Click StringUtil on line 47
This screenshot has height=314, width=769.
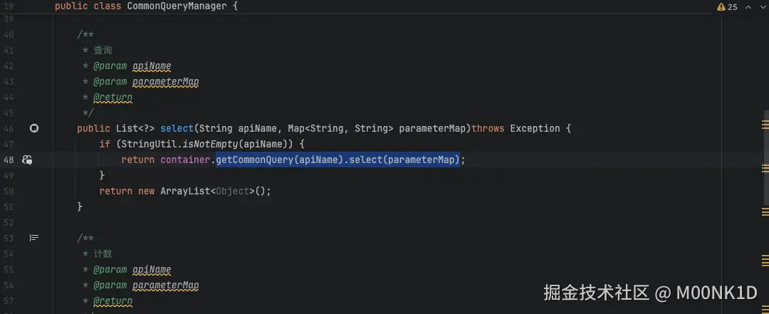click(149, 145)
